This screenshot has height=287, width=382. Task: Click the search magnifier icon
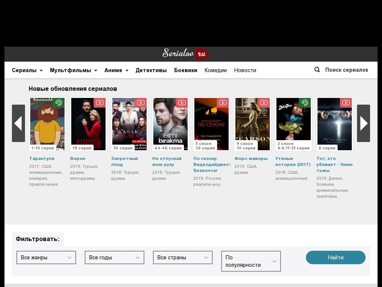click(317, 70)
